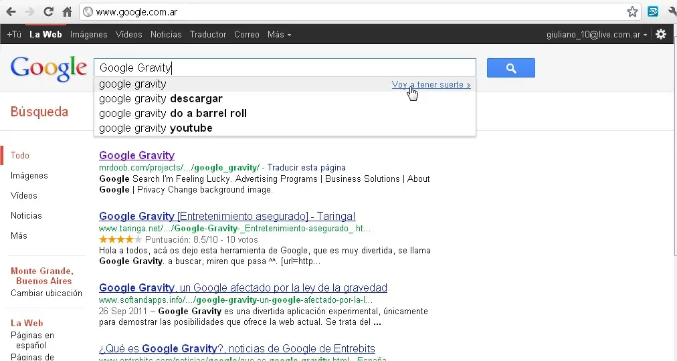Select Vídeos filter in left sidebar
This screenshot has height=361, width=677.
click(23, 195)
